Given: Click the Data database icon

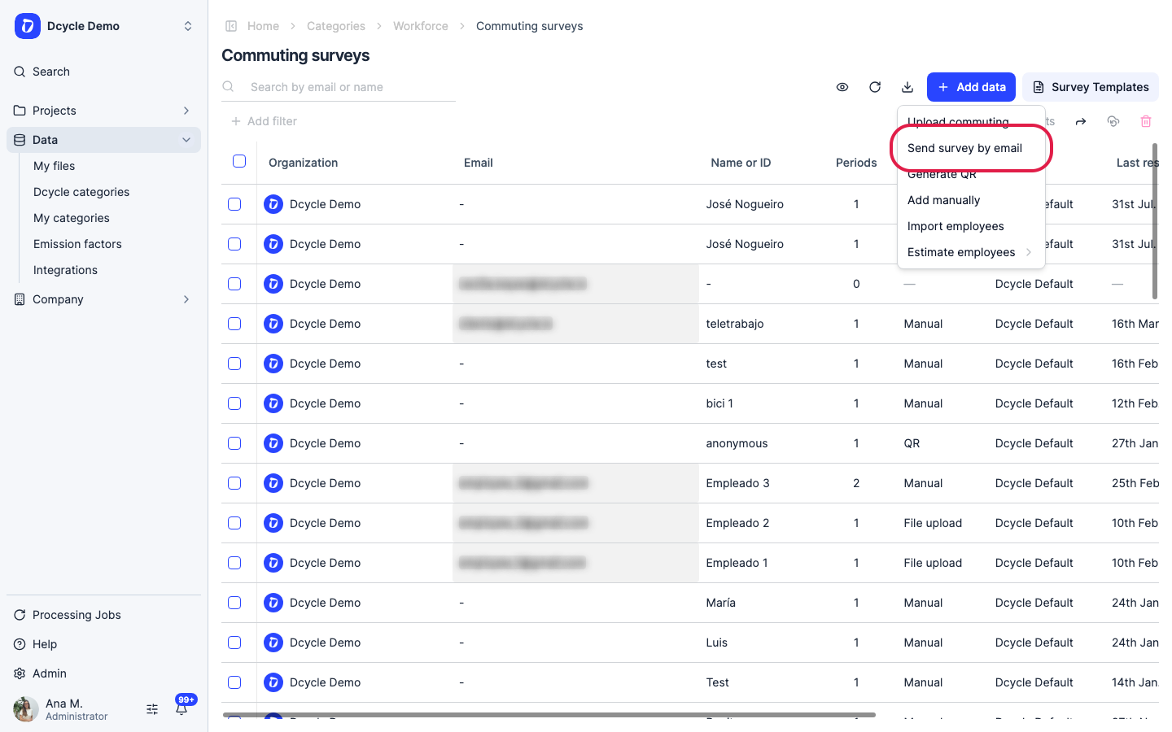Looking at the screenshot, I should (20, 140).
